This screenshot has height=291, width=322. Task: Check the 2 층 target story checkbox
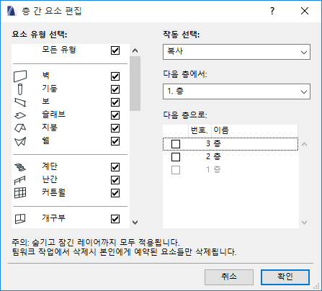point(176,157)
